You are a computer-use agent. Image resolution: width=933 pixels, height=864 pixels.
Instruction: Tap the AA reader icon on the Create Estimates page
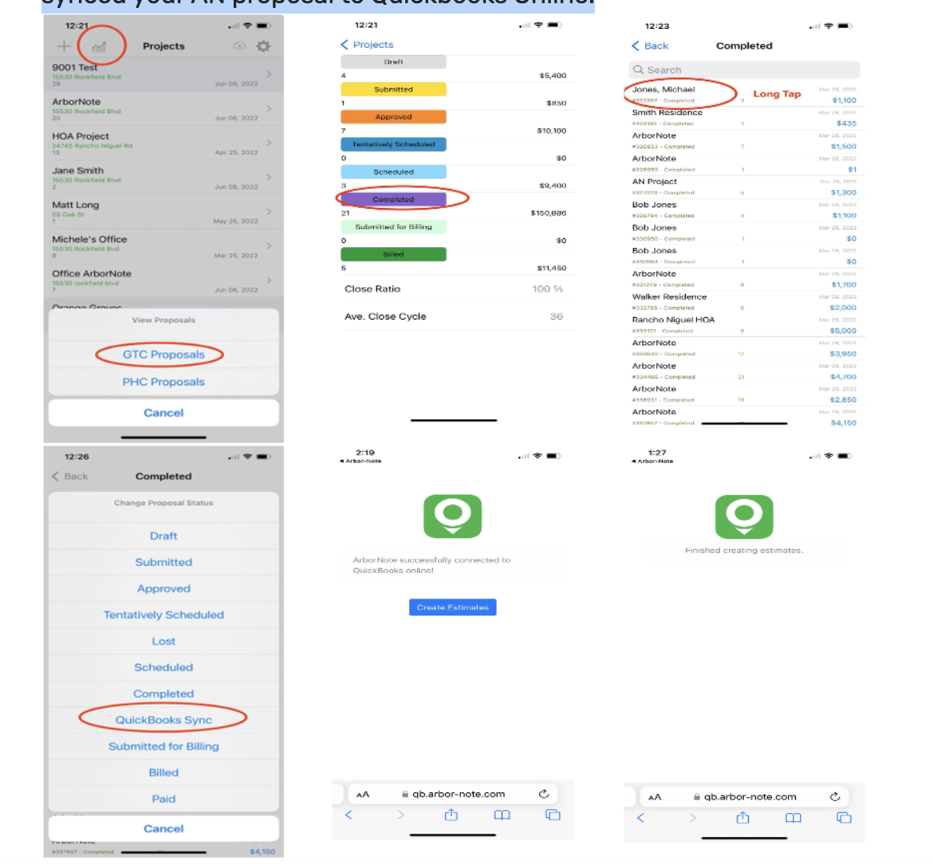(x=363, y=794)
